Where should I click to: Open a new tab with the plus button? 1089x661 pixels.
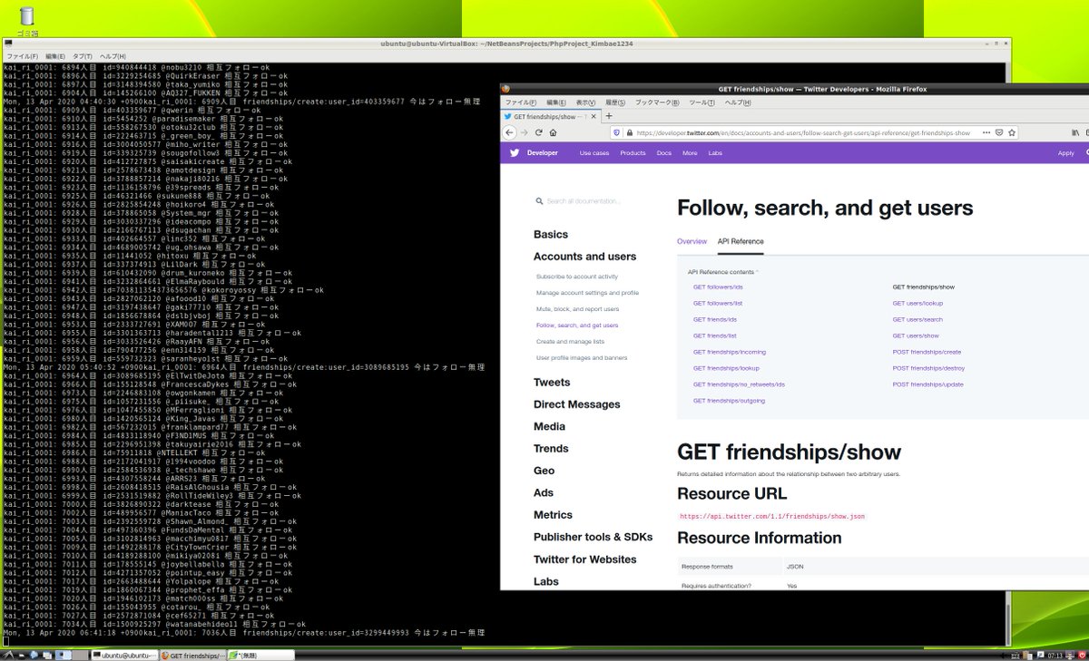tap(608, 116)
